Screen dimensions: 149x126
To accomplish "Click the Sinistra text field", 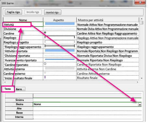I will coord(87,100).
